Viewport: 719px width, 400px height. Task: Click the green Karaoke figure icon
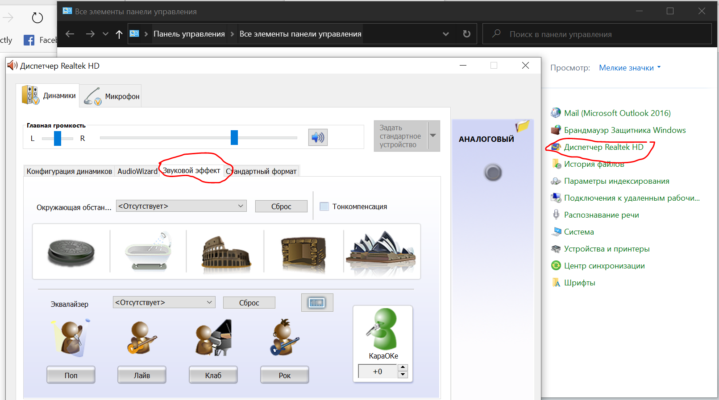point(383,329)
